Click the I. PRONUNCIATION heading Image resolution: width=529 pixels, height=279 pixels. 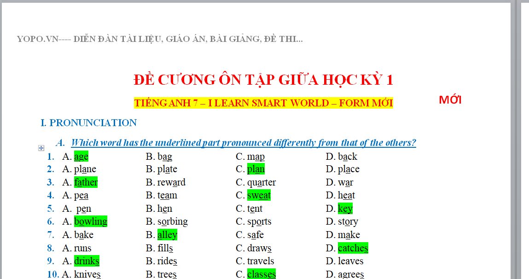89,123
